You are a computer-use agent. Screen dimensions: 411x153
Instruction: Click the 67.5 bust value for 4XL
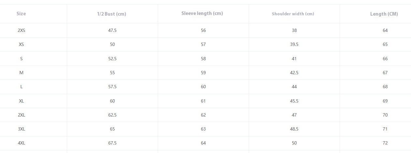tap(112, 143)
